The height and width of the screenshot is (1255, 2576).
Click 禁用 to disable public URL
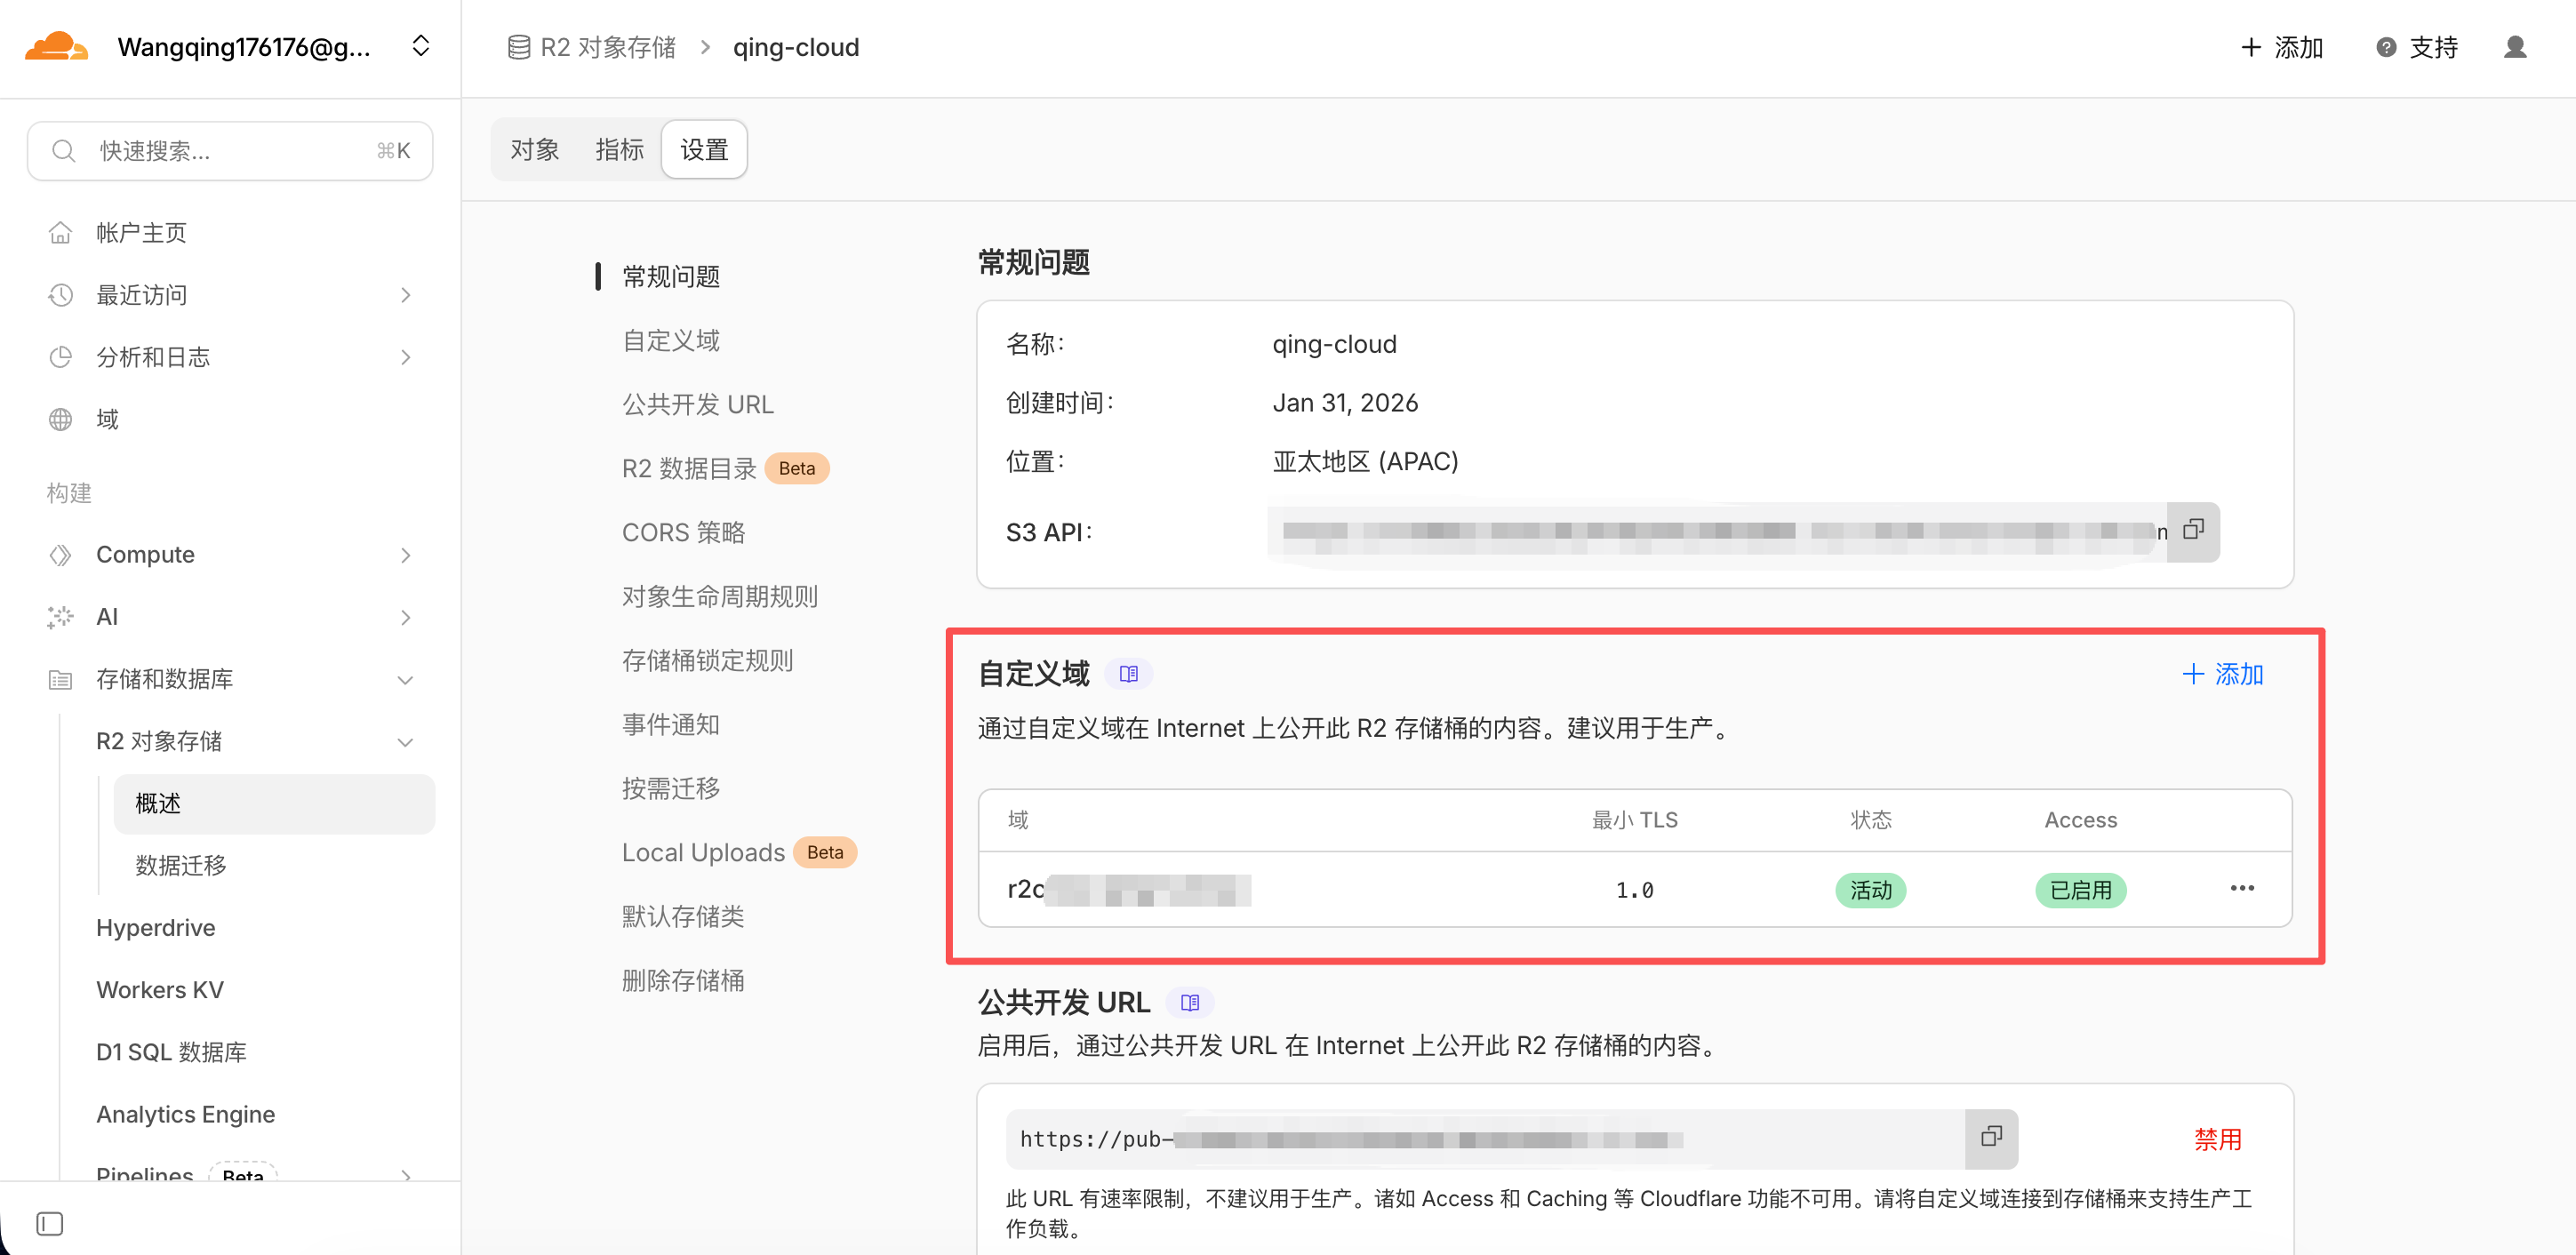2217,1139
